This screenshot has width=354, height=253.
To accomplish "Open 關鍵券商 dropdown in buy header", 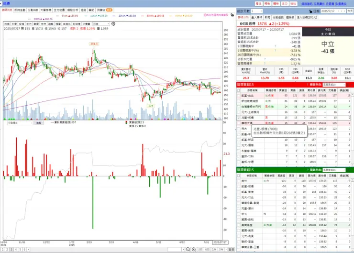I will pyautogui.click(x=334, y=85).
